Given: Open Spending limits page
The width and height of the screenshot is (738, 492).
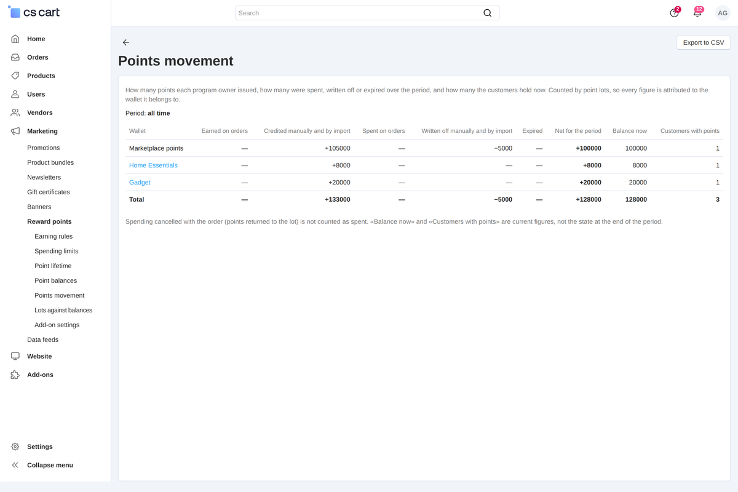Looking at the screenshot, I should click(x=57, y=251).
